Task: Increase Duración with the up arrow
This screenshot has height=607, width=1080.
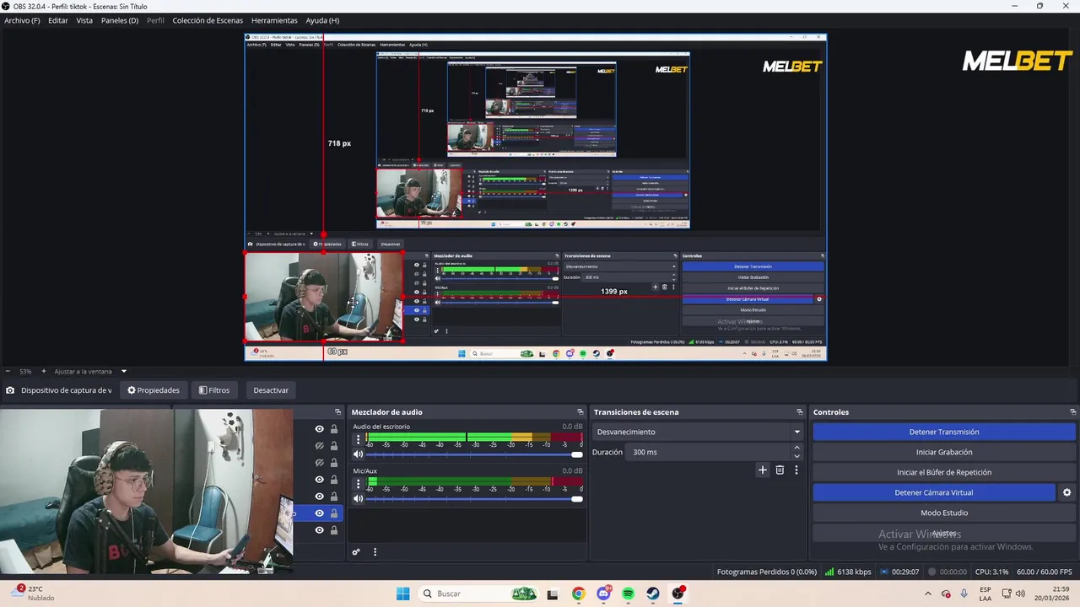Action: (x=796, y=449)
